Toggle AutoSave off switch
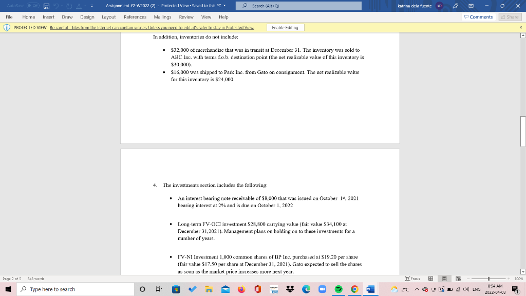526x296 pixels. tap(32, 6)
